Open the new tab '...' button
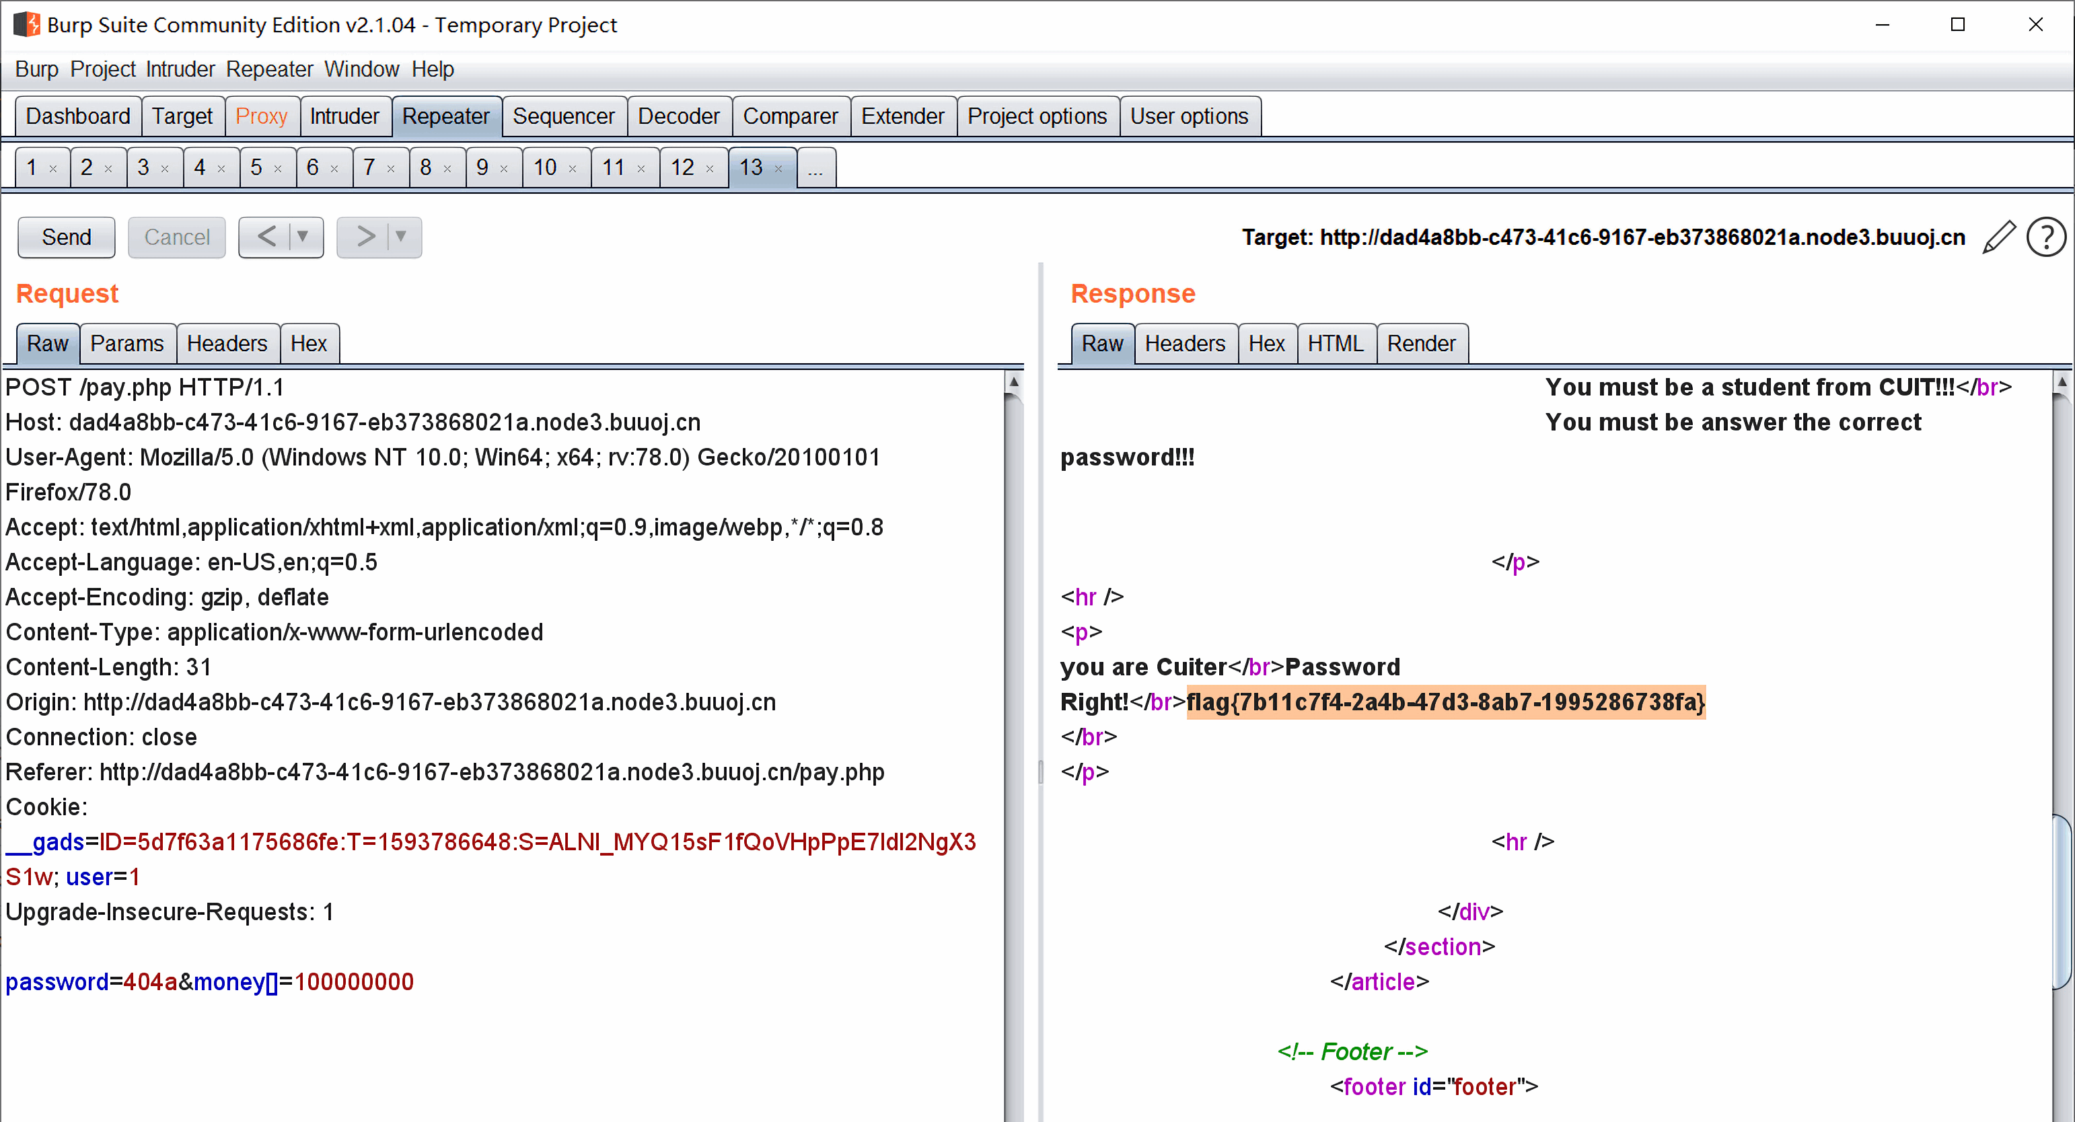Viewport: 2075px width, 1122px height. (816, 167)
